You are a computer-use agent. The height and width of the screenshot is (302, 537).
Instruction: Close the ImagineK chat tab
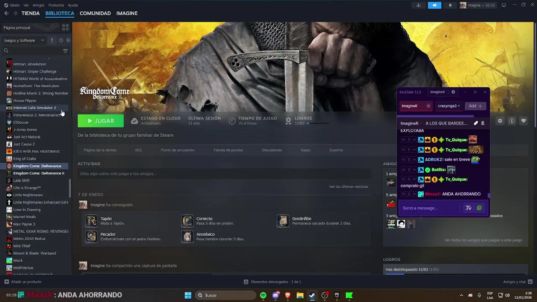coord(428,106)
